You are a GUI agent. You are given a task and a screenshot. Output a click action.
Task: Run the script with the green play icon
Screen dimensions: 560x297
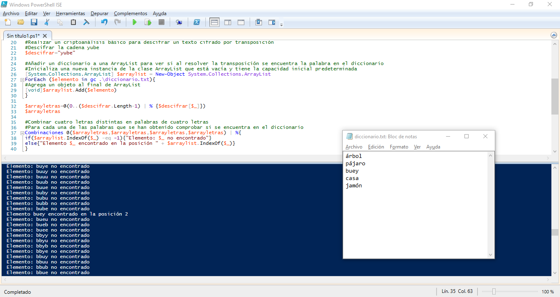[x=134, y=22]
